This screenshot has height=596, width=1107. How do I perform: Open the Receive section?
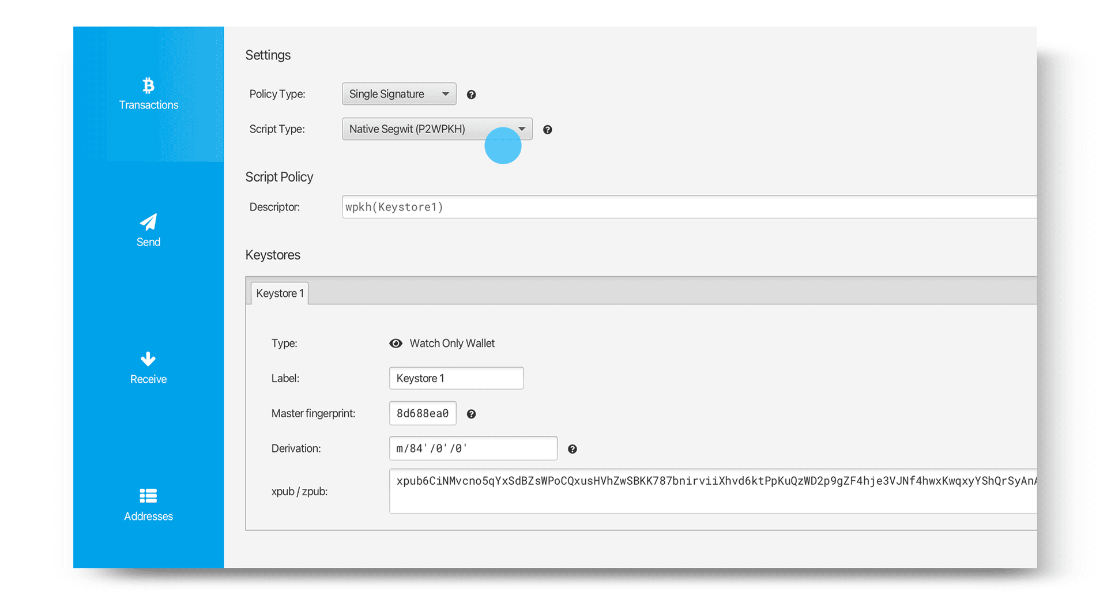(x=148, y=368)
